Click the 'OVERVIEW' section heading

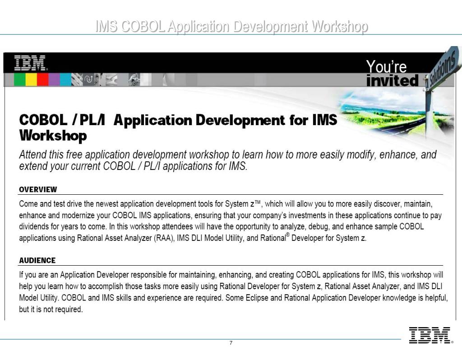coord(38,189)
